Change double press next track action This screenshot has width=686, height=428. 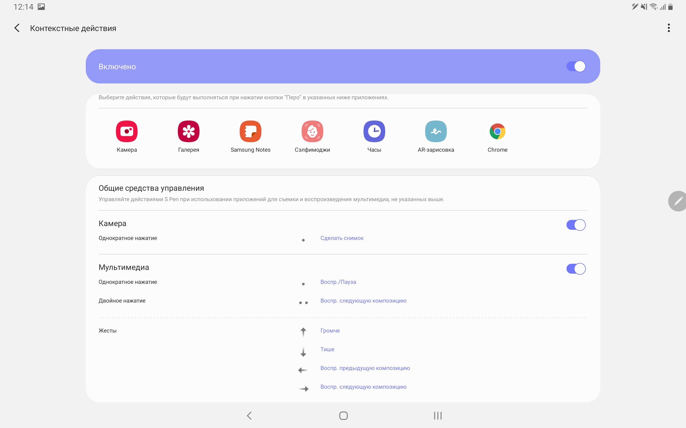363,301
